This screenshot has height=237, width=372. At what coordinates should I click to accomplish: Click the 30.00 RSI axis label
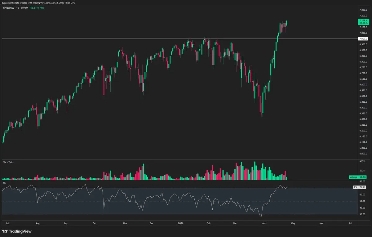362,214
